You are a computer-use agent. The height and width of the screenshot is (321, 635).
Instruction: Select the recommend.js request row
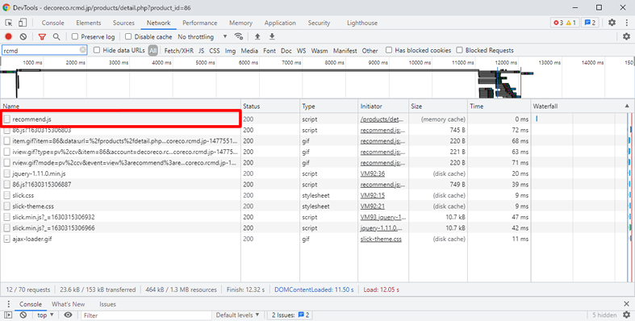pyautogui.click(x=122, y=119)
